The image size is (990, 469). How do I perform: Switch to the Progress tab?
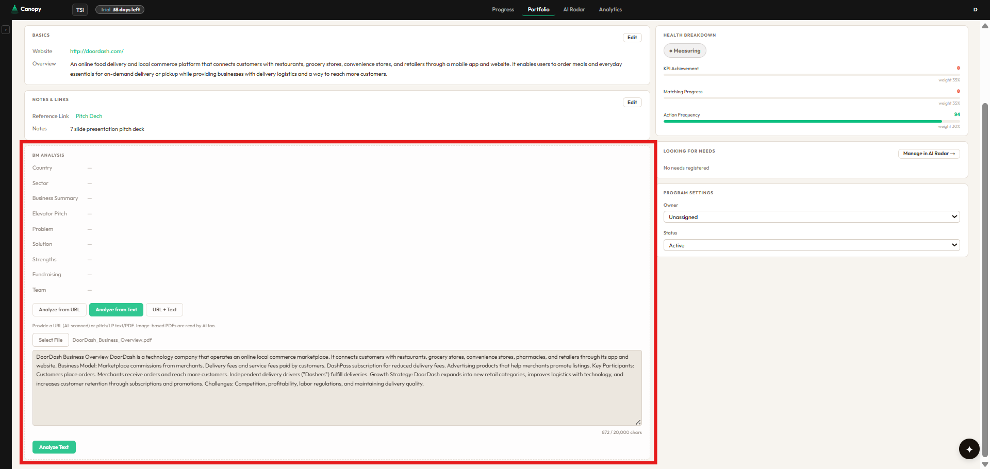point(503,9)
